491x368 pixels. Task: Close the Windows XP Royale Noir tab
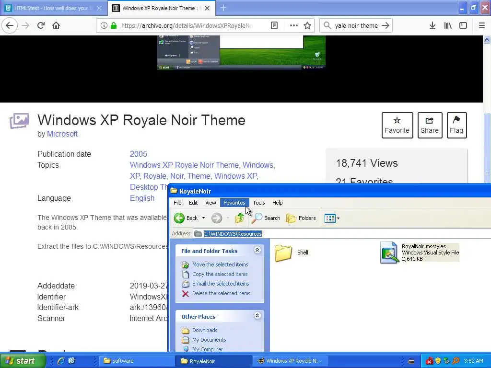coord(207,8)
